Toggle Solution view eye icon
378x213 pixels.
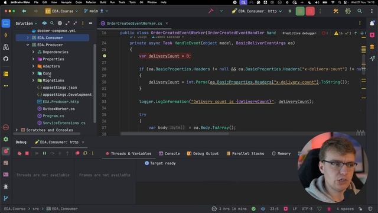44,23
